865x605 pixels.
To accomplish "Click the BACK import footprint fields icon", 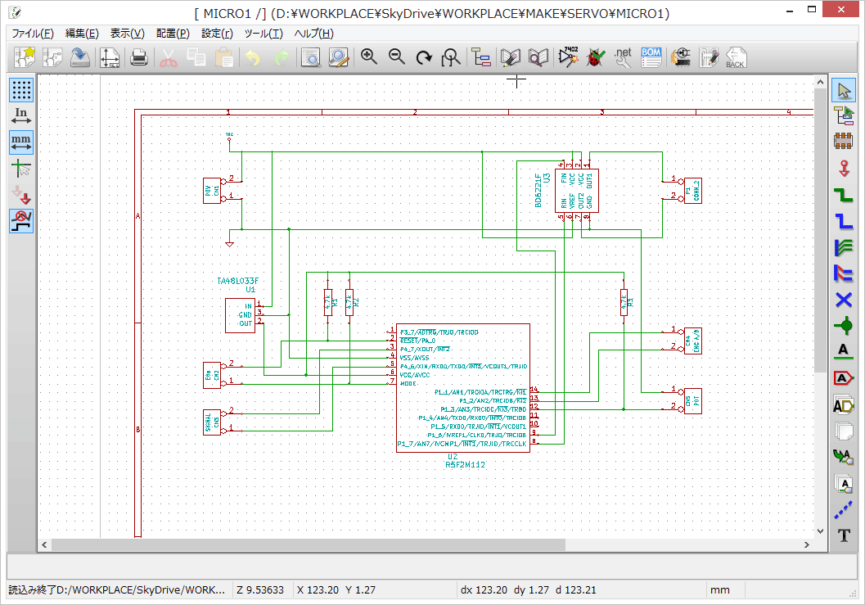I will 736,57.
